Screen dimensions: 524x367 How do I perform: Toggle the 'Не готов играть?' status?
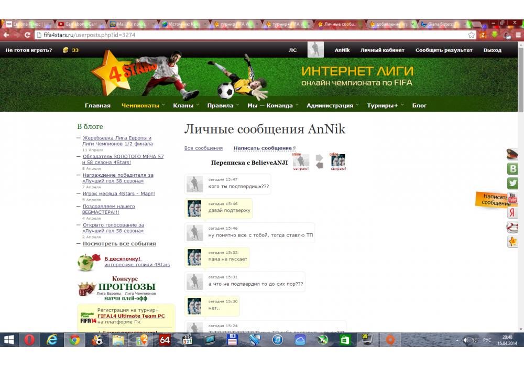[x=29, y=50]
